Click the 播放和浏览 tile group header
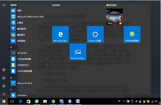The image size is (161, 105). 111,5
